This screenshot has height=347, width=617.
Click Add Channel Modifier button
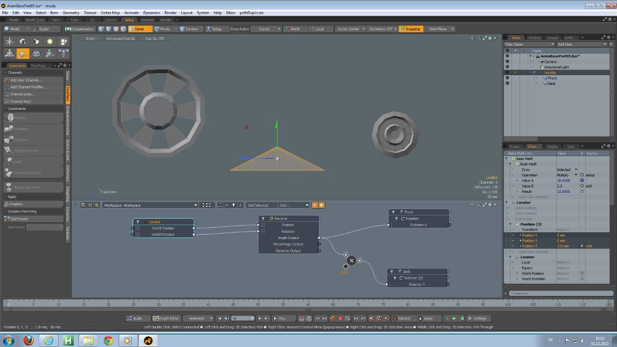click(x=33, y=87)
